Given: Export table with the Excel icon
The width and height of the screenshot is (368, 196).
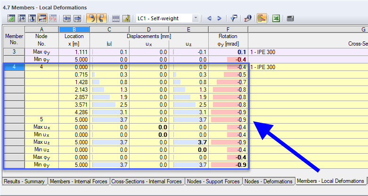Looking at the screenshot, I should pos(276,18).
